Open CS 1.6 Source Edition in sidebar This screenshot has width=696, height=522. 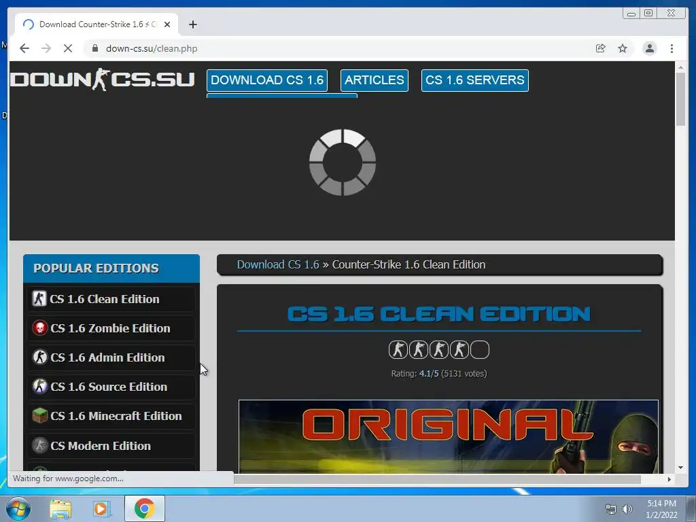(x=111, y=387)
